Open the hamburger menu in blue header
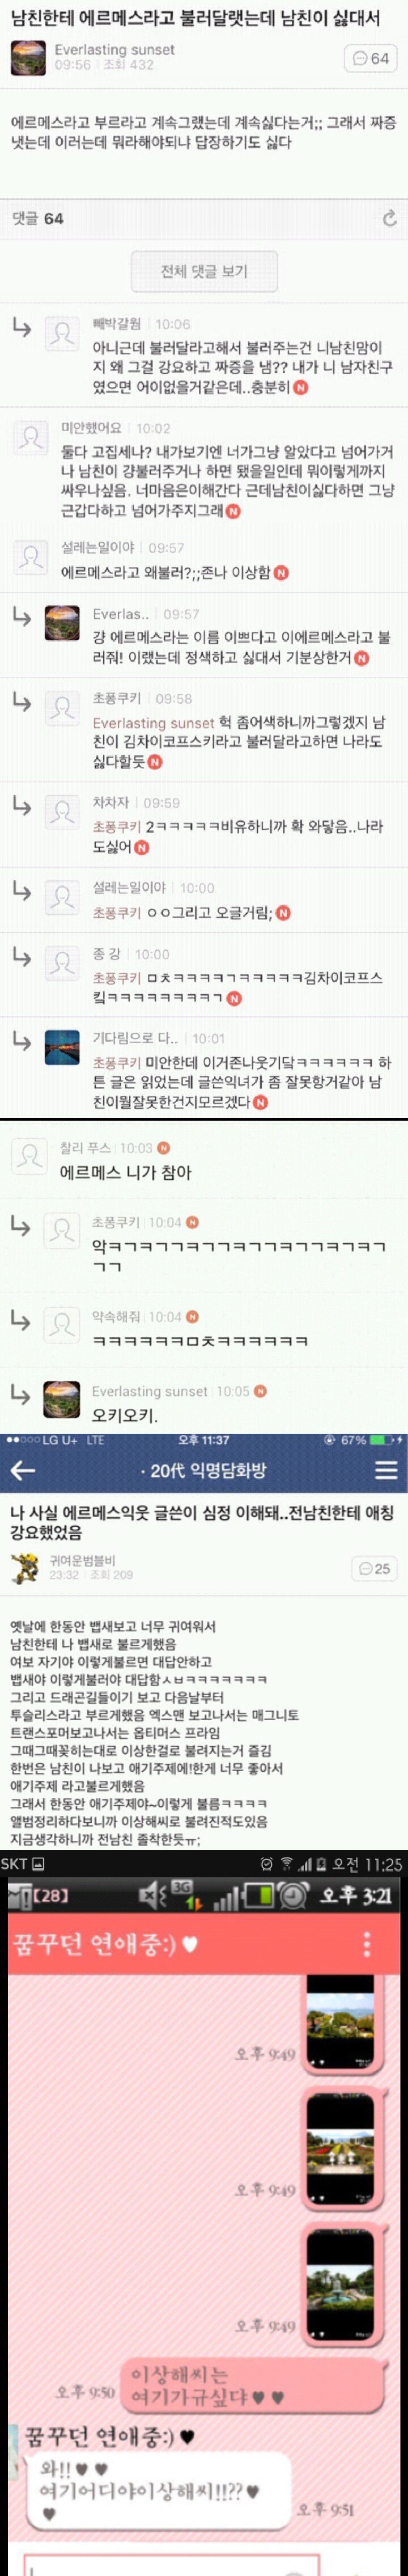 [x=386, y=1469]
